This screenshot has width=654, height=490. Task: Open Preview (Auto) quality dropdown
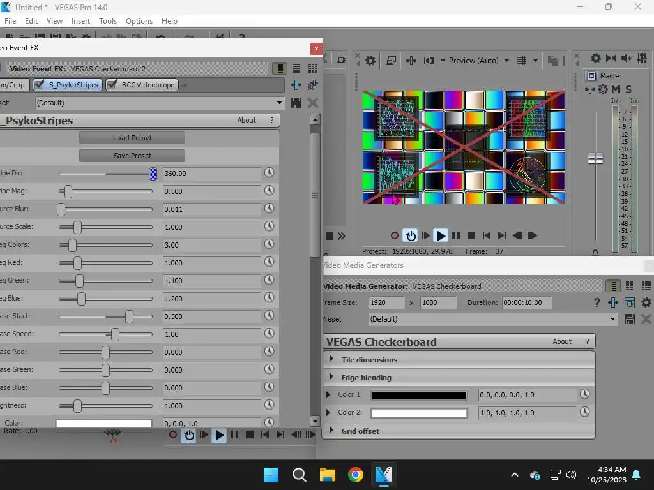coord(506,61)
